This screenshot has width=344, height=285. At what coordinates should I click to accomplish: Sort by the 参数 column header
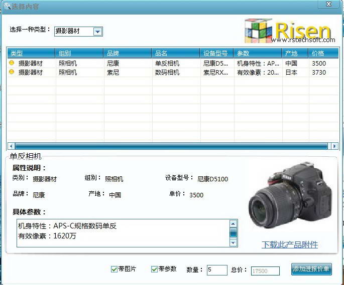[258, 53]
